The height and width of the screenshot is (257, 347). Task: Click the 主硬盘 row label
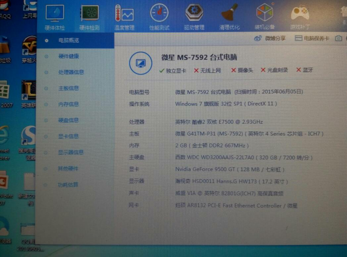tap(137, 157)
